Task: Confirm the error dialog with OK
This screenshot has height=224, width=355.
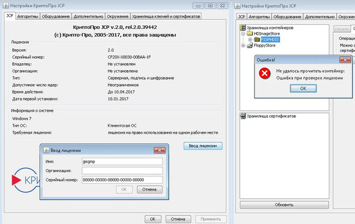Action: click(303, 88)
